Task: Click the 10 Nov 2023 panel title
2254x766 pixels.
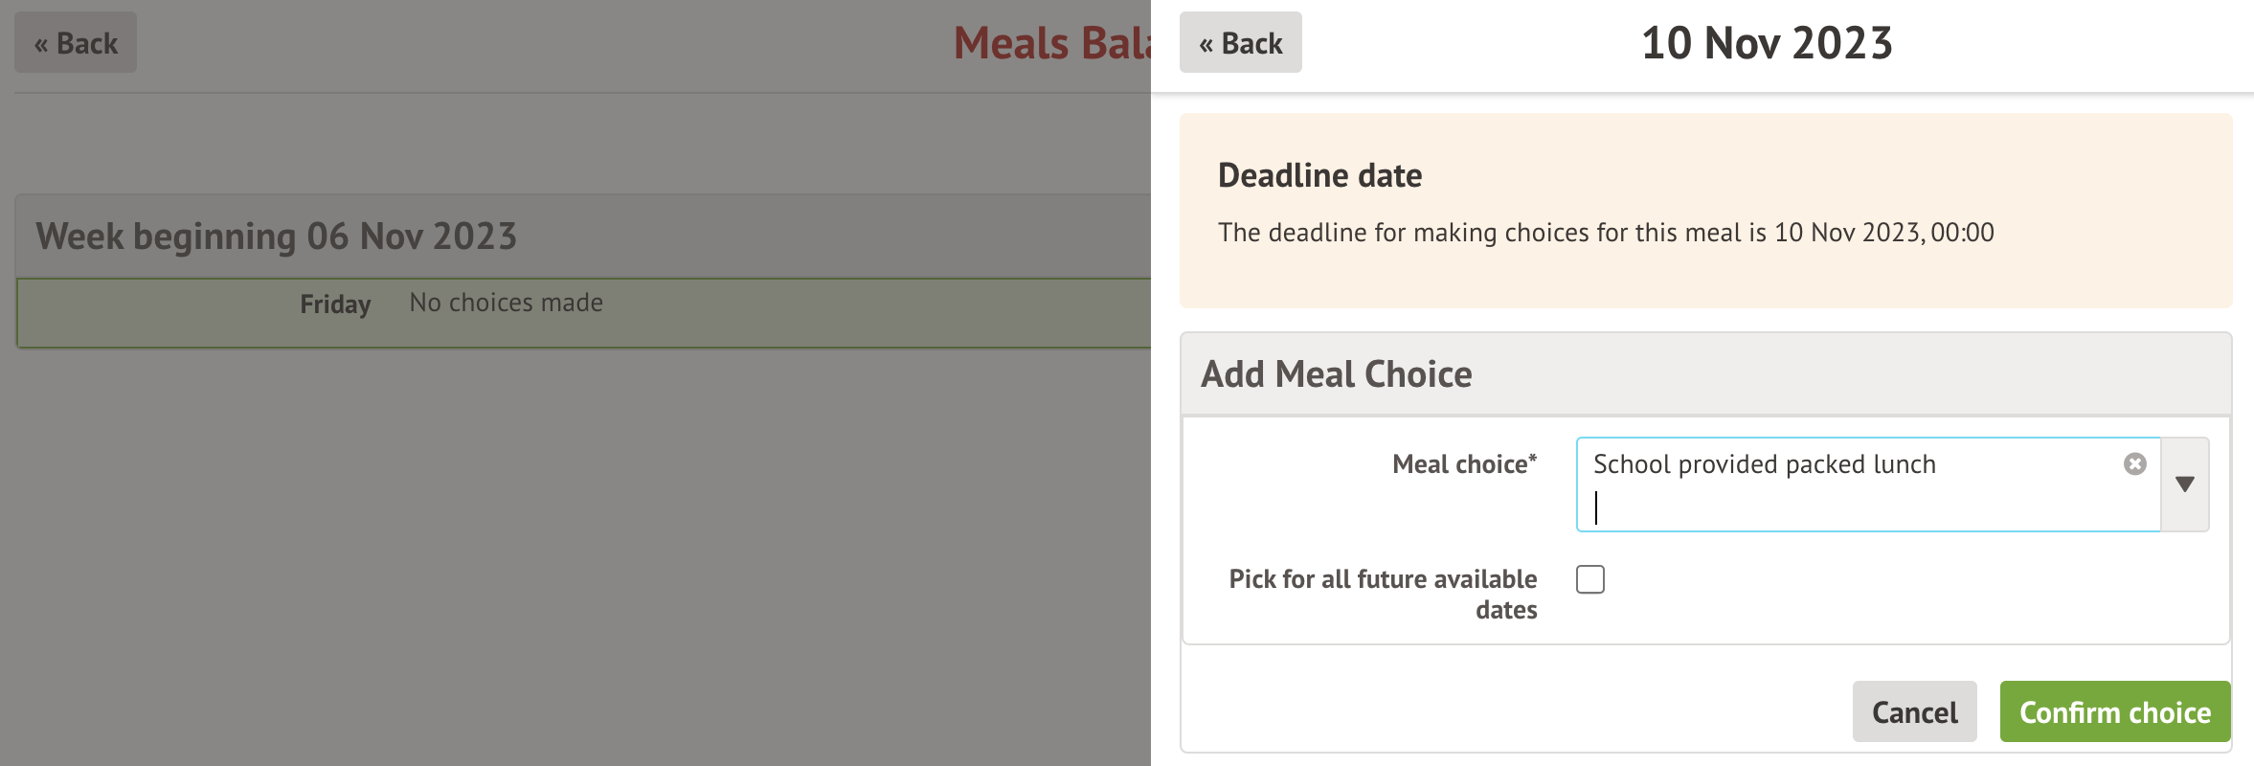Action: [x=1767, y=43]
